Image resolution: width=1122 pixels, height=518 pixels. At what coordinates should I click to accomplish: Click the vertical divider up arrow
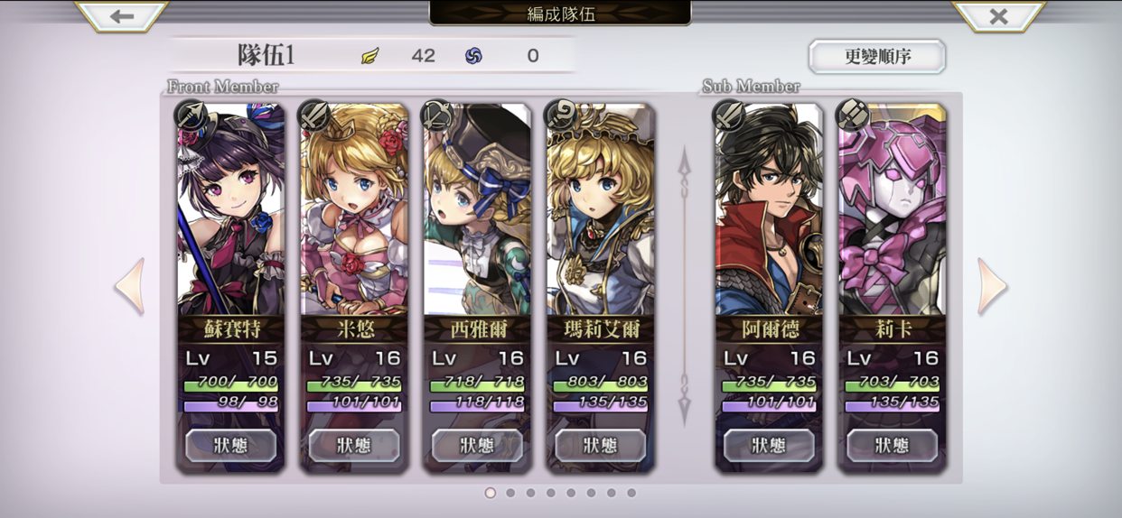(x=684, y=167)
